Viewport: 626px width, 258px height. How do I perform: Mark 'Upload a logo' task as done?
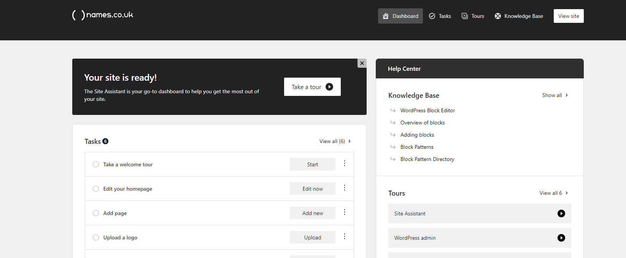[x=96, y=237]
